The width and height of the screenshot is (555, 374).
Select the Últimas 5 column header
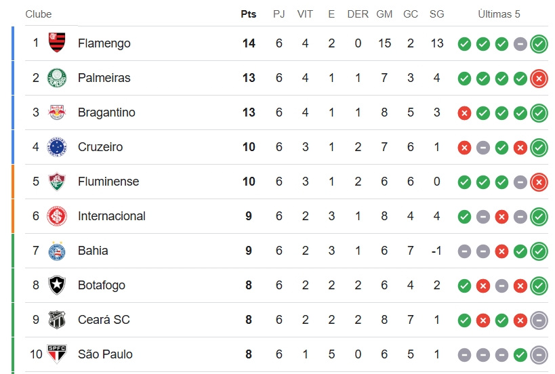(499, 14)
